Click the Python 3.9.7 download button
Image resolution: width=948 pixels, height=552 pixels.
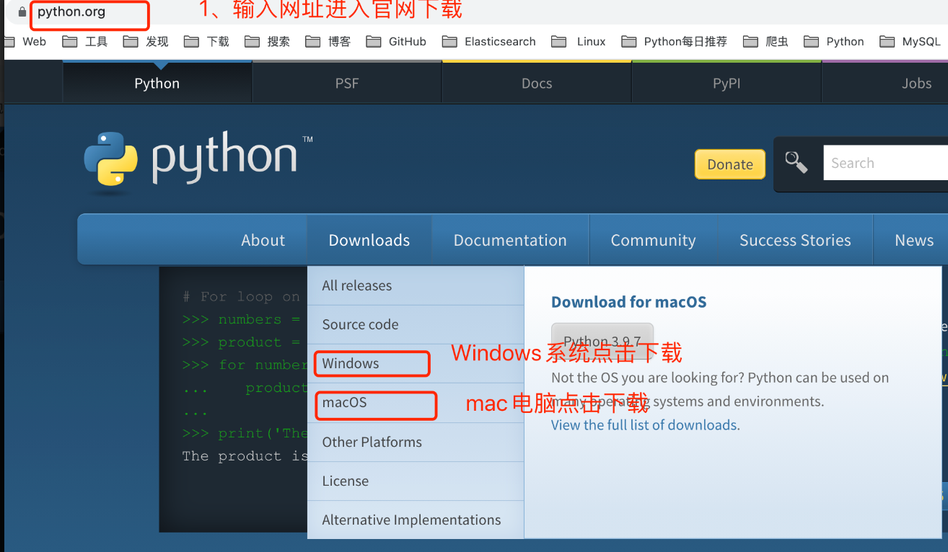[x=602, y=341]
